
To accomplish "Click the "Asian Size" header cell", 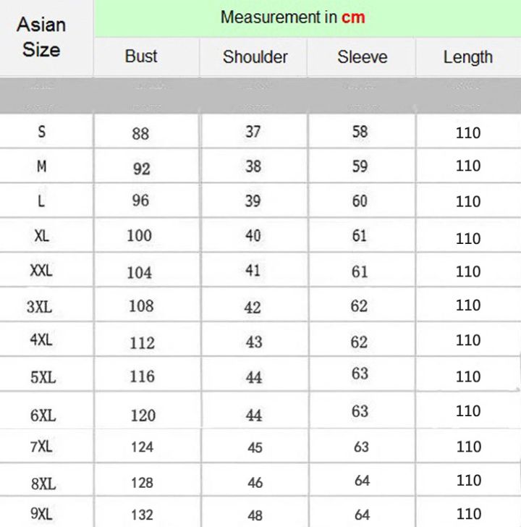I will [41, 38].
